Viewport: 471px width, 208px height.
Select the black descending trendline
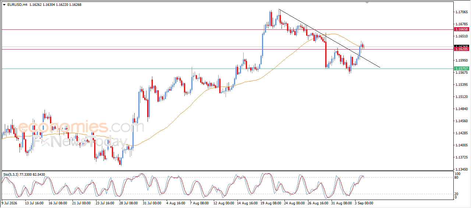pos(329,38)
